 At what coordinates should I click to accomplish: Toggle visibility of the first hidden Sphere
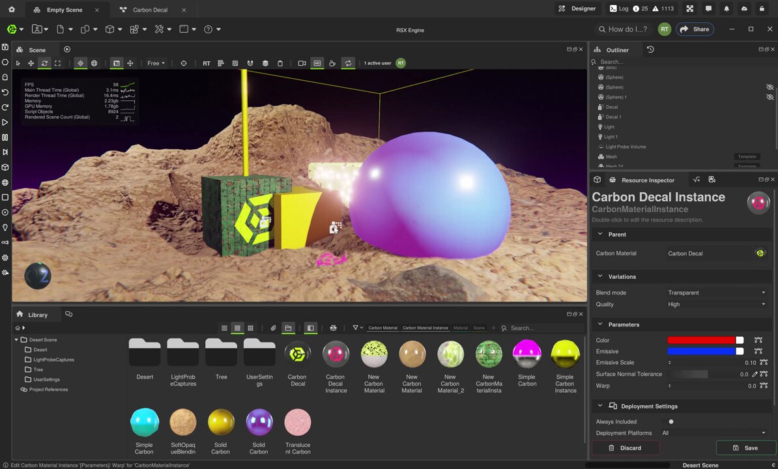point(770,87)
